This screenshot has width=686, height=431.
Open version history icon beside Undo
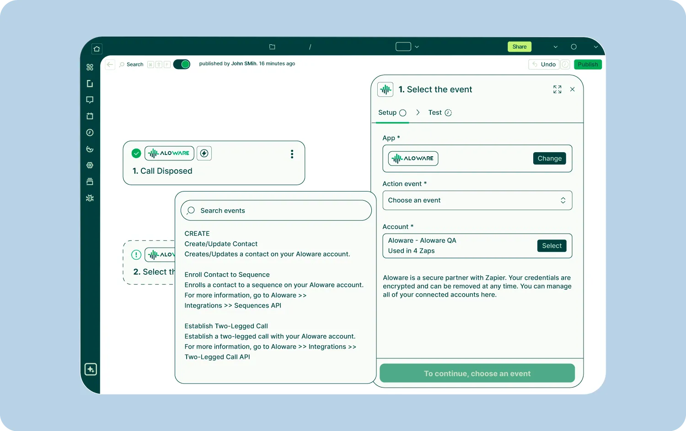[566, 64]
